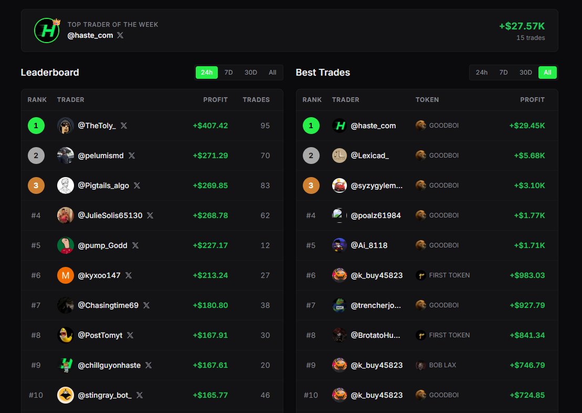Open @JulieSolis65130 X profile icon
The image size is (582, 413).
tap(150, 215)
